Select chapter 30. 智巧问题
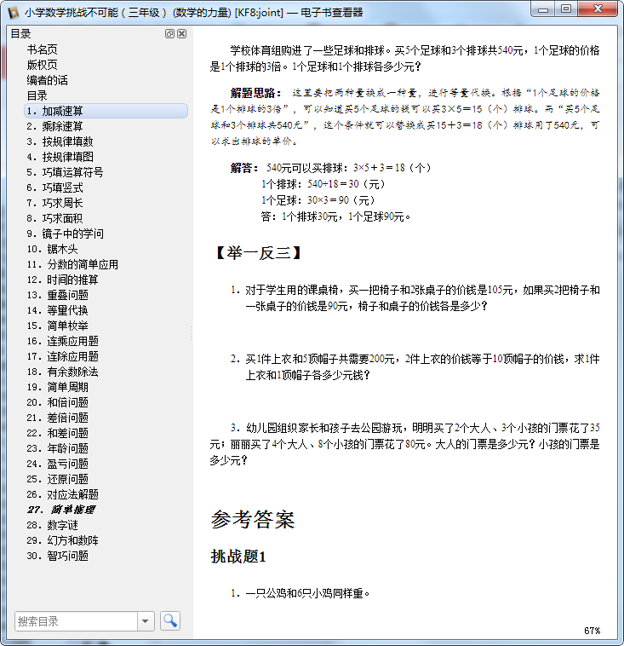 pyautogui.click(x=58, y=556)
